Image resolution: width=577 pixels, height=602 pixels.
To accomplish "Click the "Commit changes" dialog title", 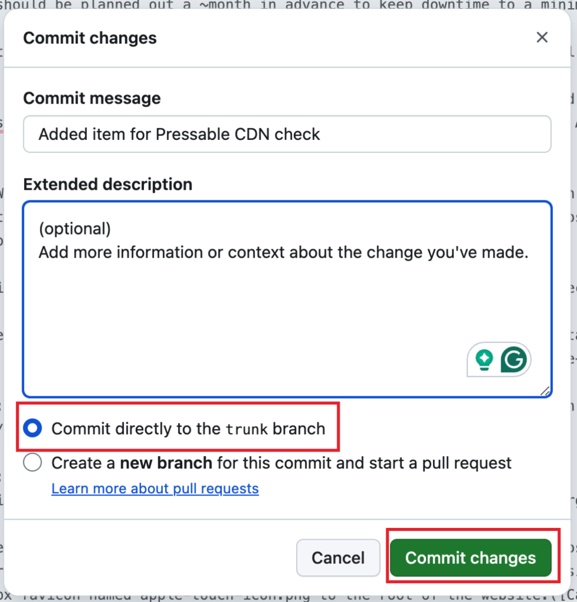I will point(90,38).
